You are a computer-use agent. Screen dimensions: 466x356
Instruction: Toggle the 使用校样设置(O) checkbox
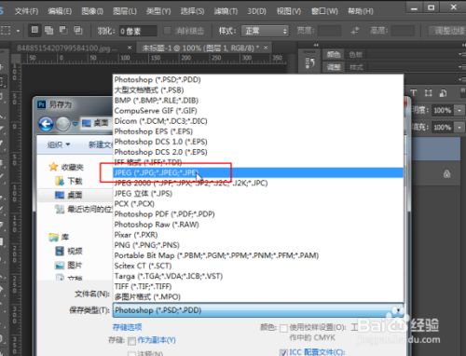tap(283, 328)
